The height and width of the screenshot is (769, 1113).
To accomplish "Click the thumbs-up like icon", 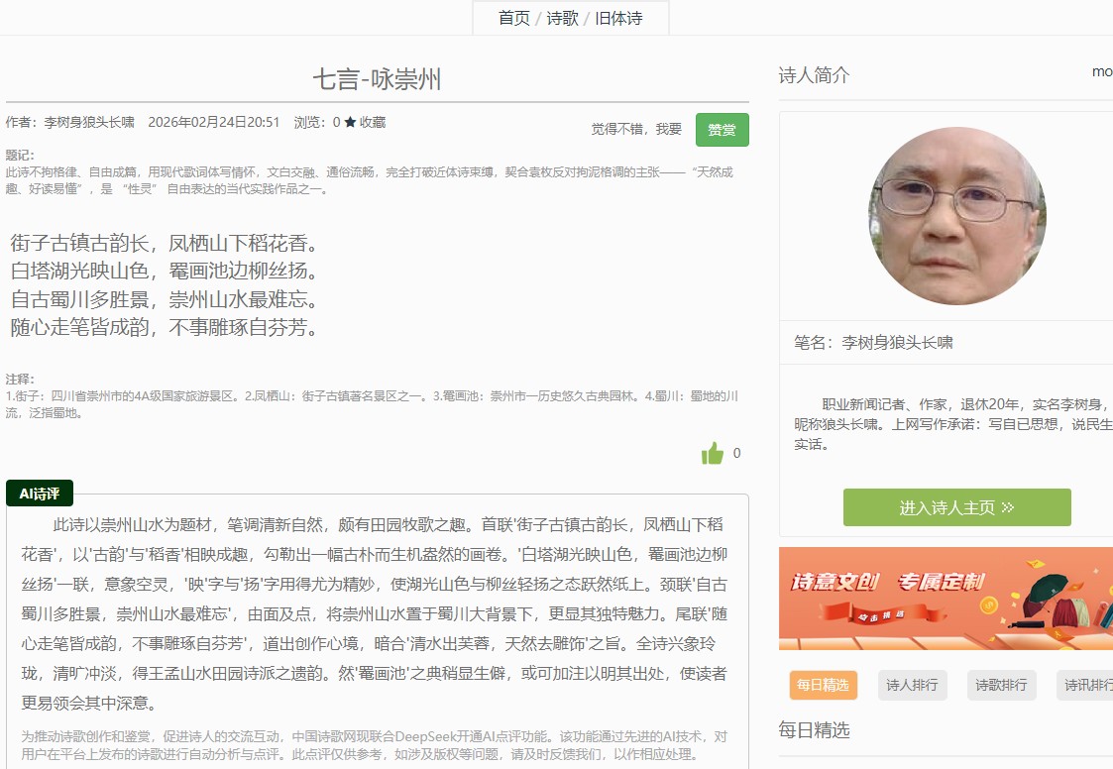I will [x=713, y=454].
